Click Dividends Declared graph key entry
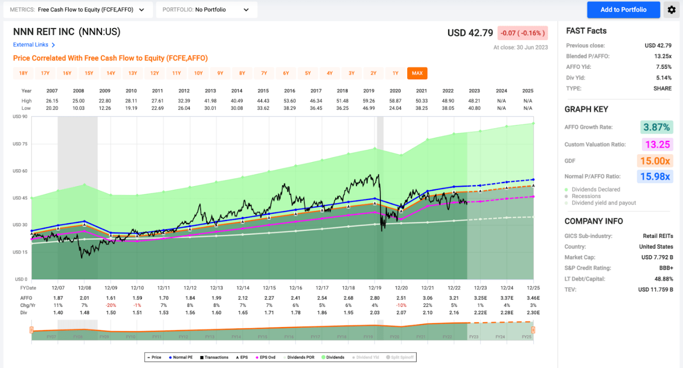Viewport: 683px width, 368px height. [592, 189]
